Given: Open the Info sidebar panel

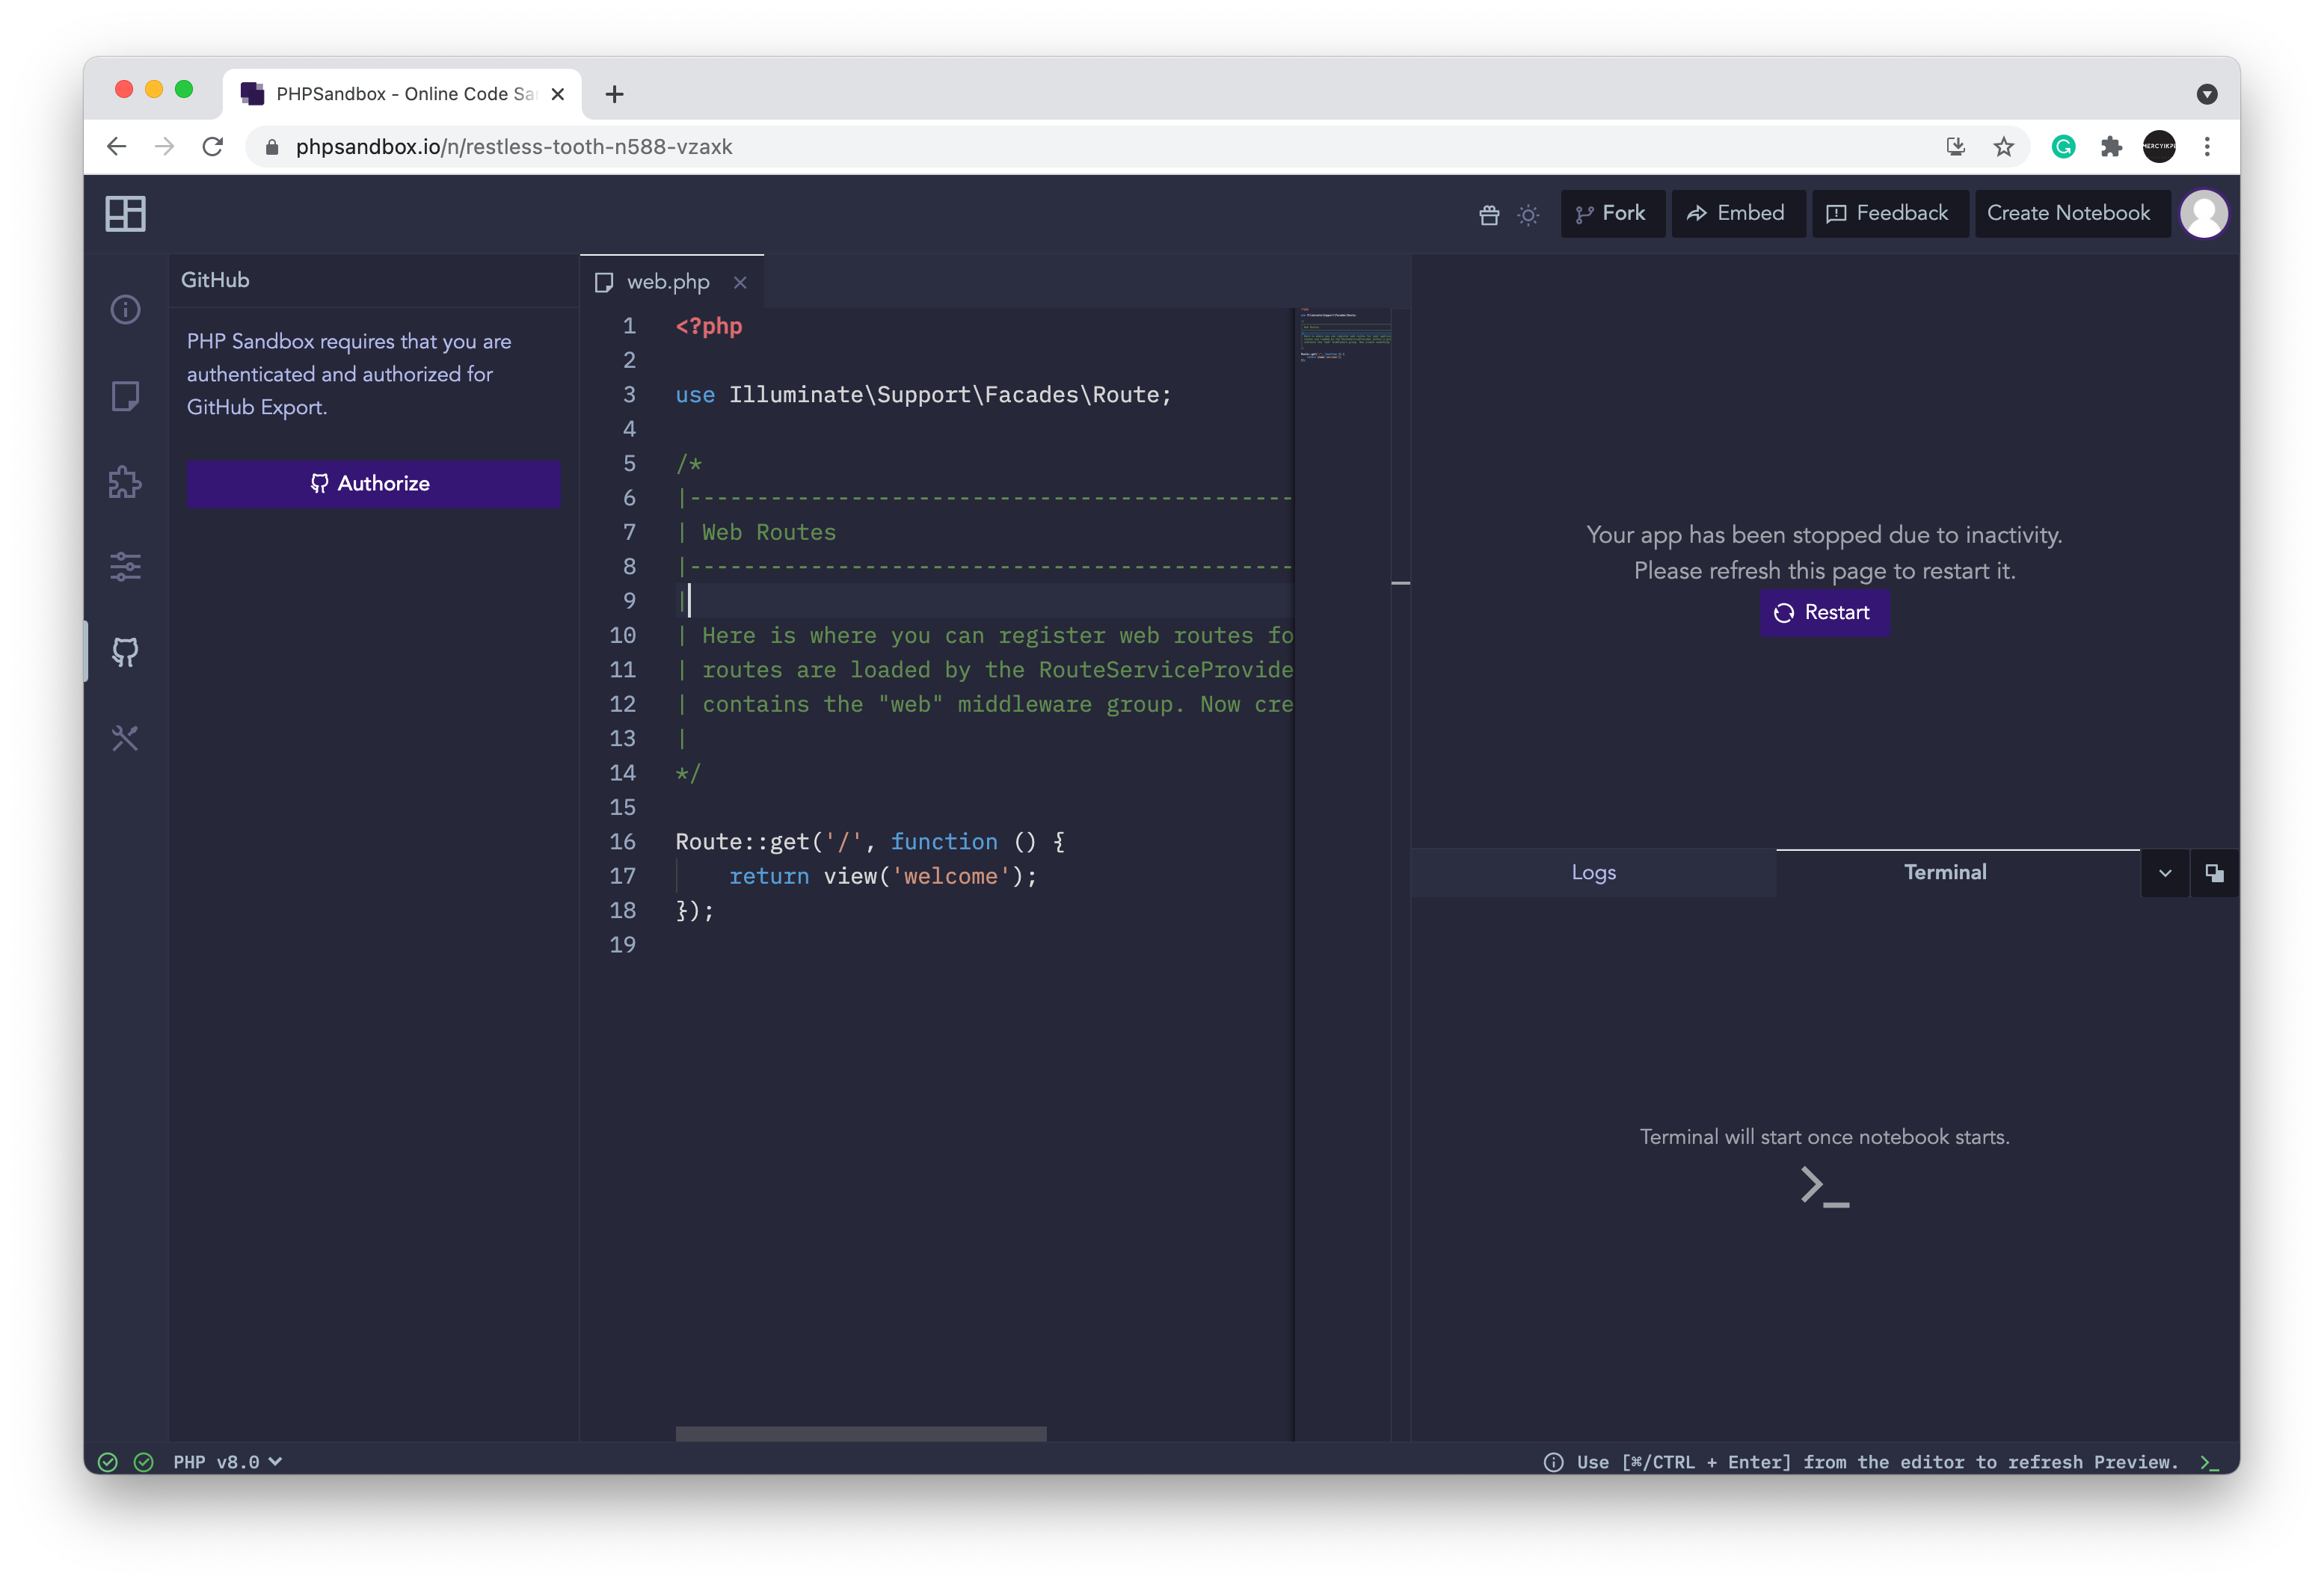Looking at the screenshot, I should [x=125, y=310].
